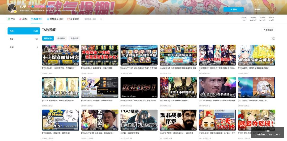Sort by 最新发布

click(x=48, y=39)
